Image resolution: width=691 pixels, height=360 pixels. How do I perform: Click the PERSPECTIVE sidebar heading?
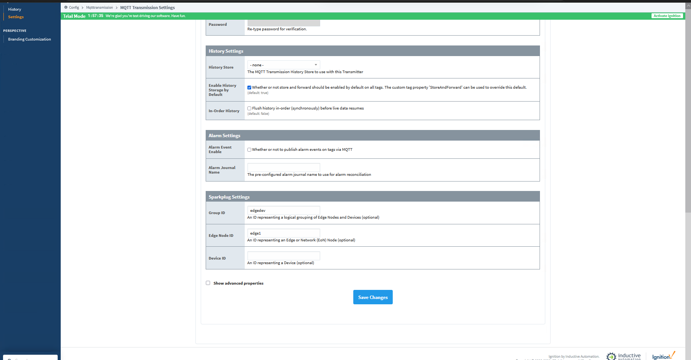15,31
